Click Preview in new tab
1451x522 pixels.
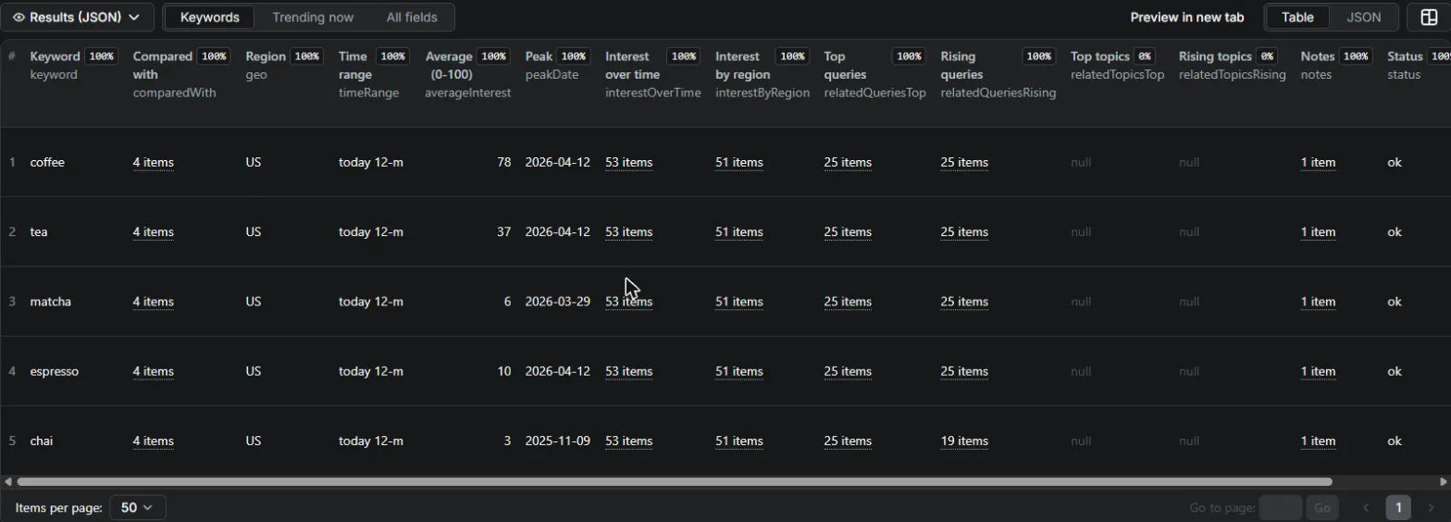[x=1187, y=17]
